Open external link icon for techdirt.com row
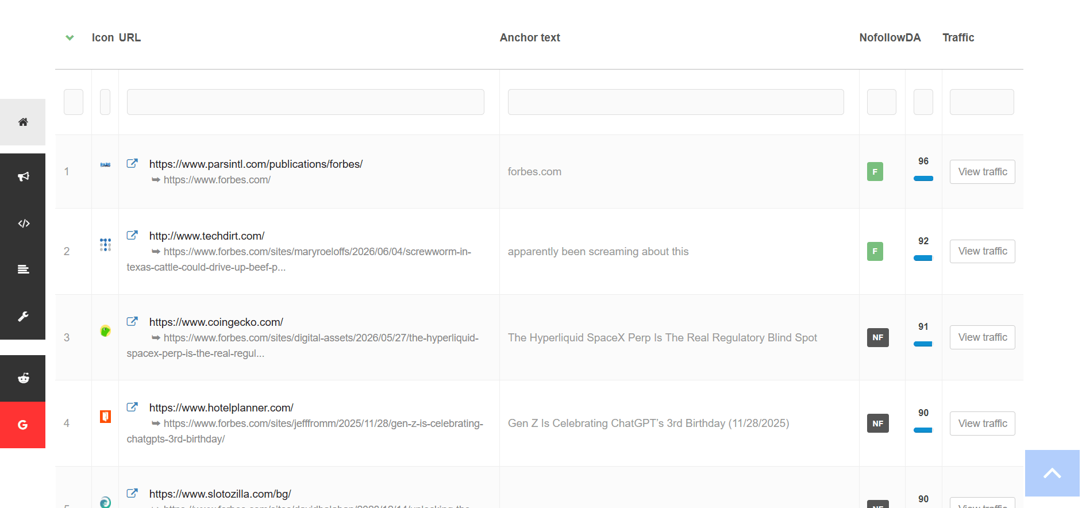 click(132, 235)
